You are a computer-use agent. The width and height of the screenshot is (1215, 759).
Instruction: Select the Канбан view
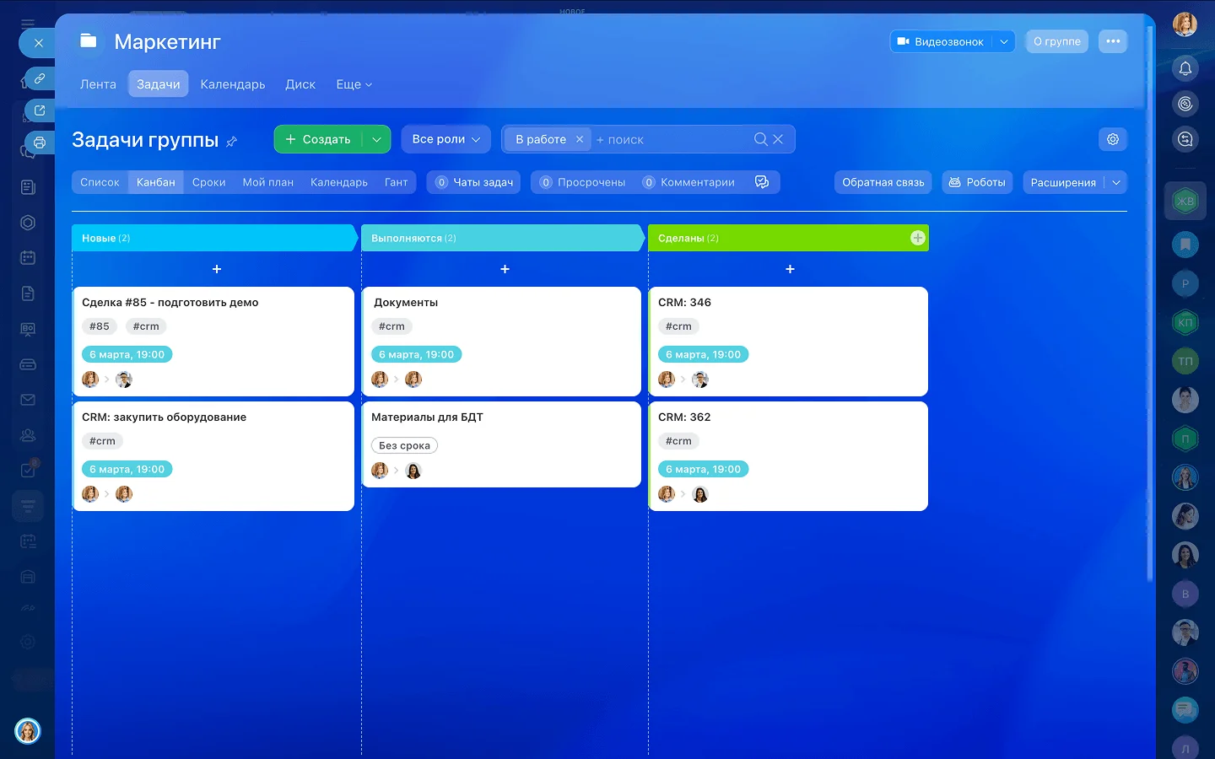coord(156,182)
